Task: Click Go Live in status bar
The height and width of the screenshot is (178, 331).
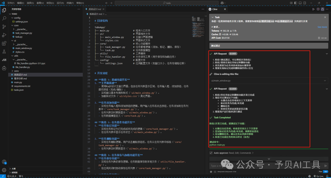Action: [x=318, y=176]
